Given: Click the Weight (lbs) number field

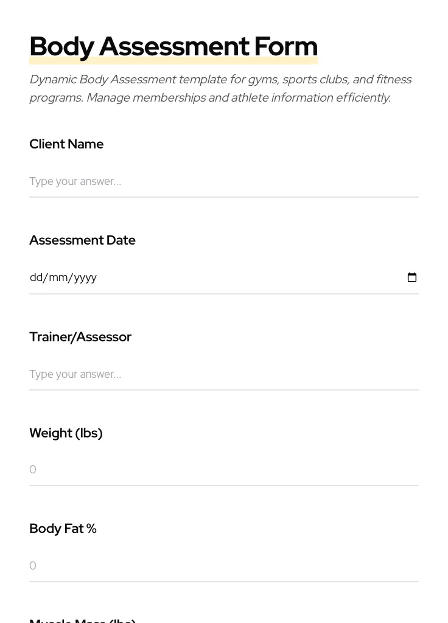Looking at the screenshot, I should tap(183, 470).
